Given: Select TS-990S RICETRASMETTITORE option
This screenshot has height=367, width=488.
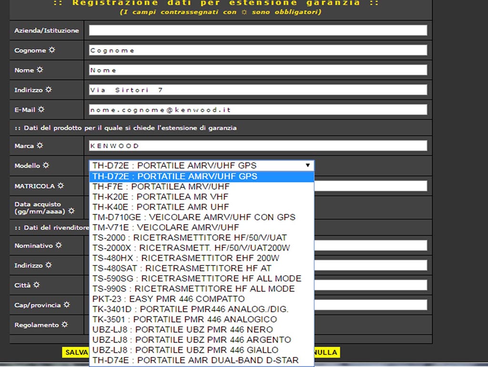Looking at the screenshot, I should point(193,289).
